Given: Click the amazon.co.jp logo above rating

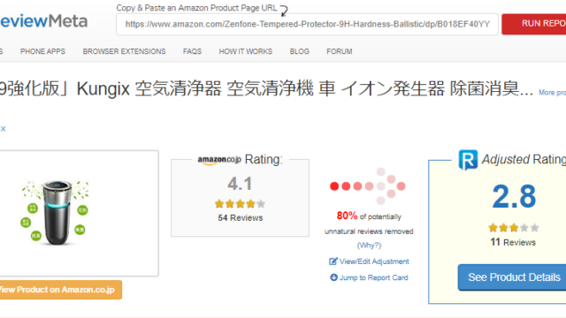Looking at the screenshot, I should (x=219, y=160).
